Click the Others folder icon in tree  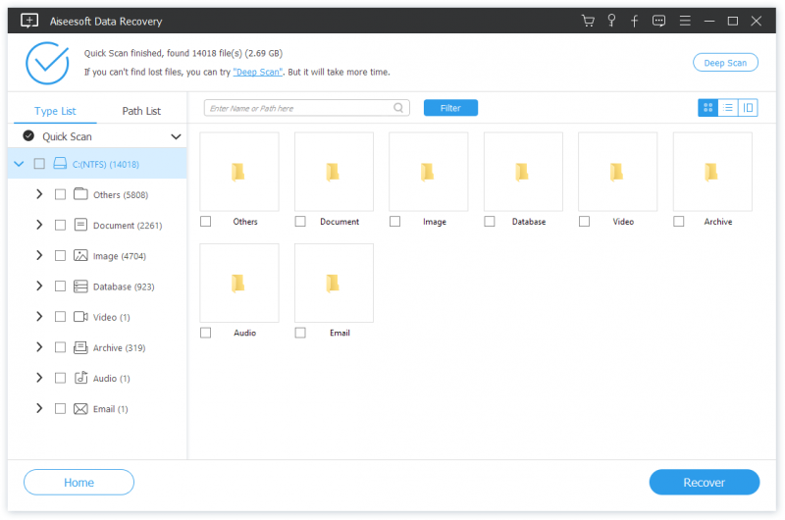point(80,194)
